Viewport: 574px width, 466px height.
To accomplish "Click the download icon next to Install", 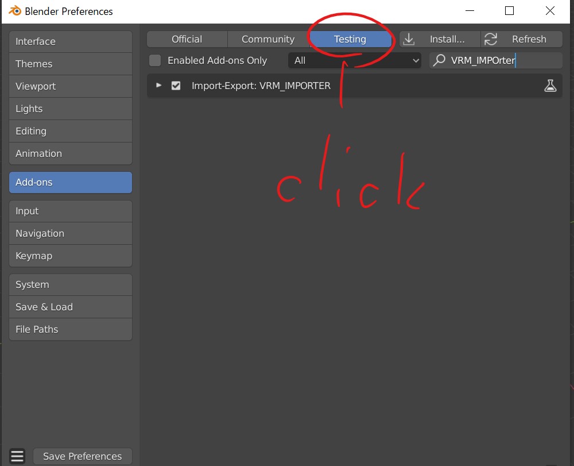I will click(408, 39).
